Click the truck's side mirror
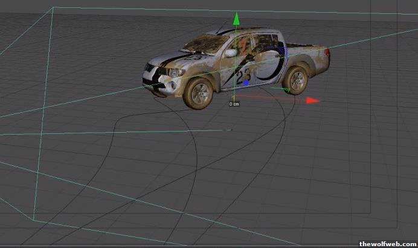 pos(230,53)
